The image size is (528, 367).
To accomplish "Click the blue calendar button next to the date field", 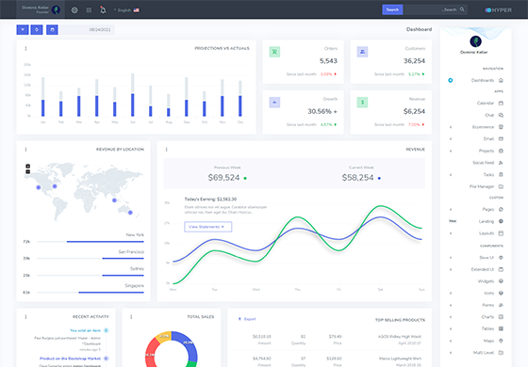I will [x=52, y=29].
